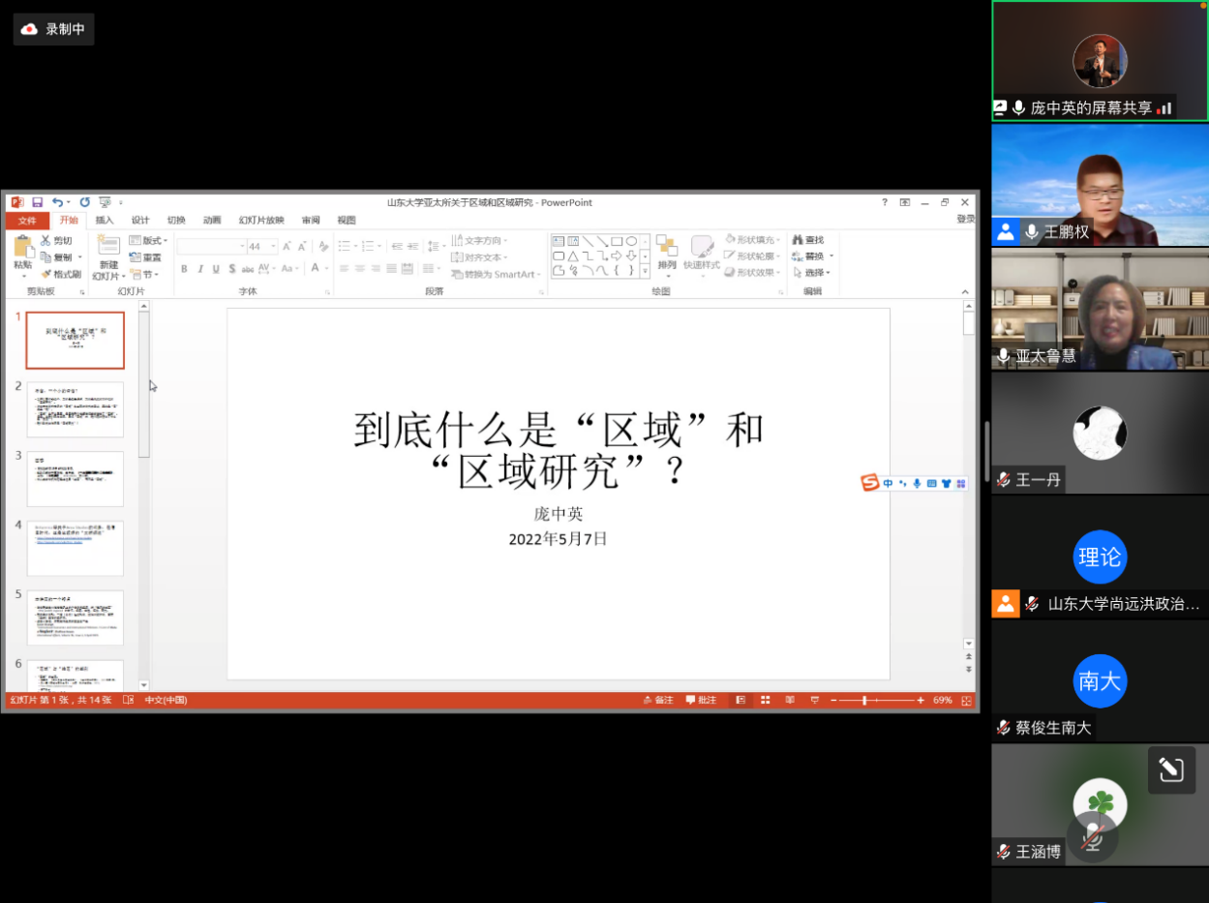Select slide 3 thumbnail in the panel
This screenshot has height=903, width=1209.
pyautogui.click(x=76, y=479)
